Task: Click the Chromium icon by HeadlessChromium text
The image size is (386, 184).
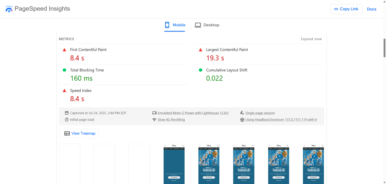Action: point(242,119)
